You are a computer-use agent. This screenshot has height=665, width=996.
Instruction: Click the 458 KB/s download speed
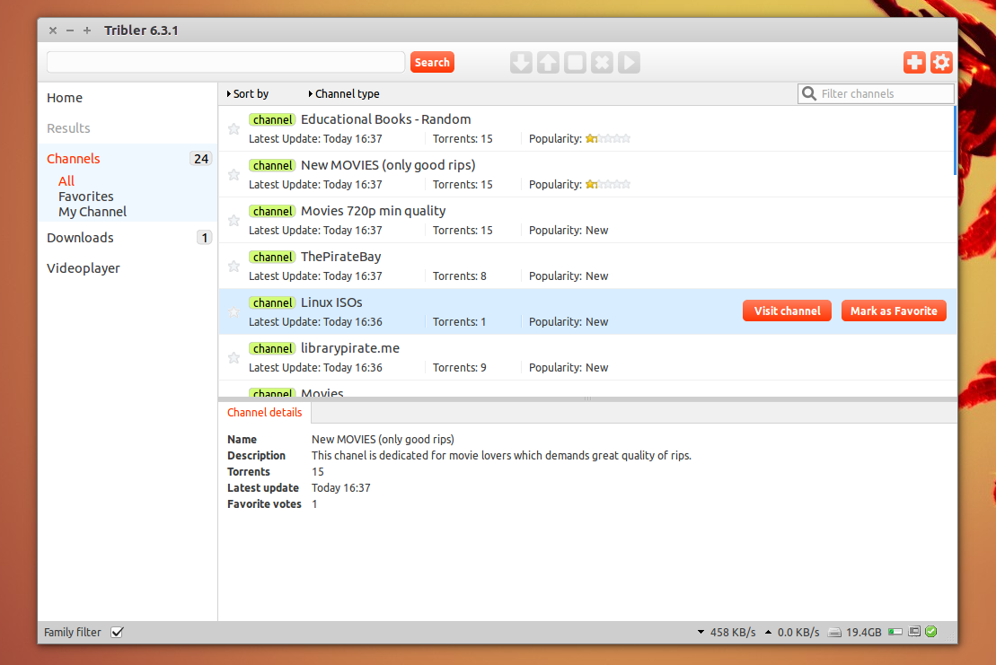733,632
